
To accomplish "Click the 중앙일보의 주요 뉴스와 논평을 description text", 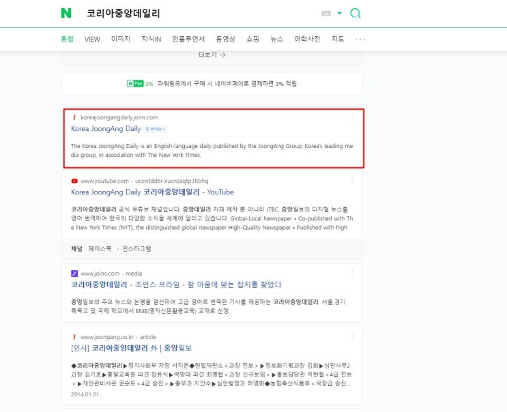I will [x=208, y=306].
